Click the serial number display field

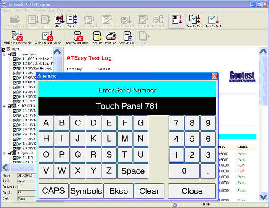126,106
